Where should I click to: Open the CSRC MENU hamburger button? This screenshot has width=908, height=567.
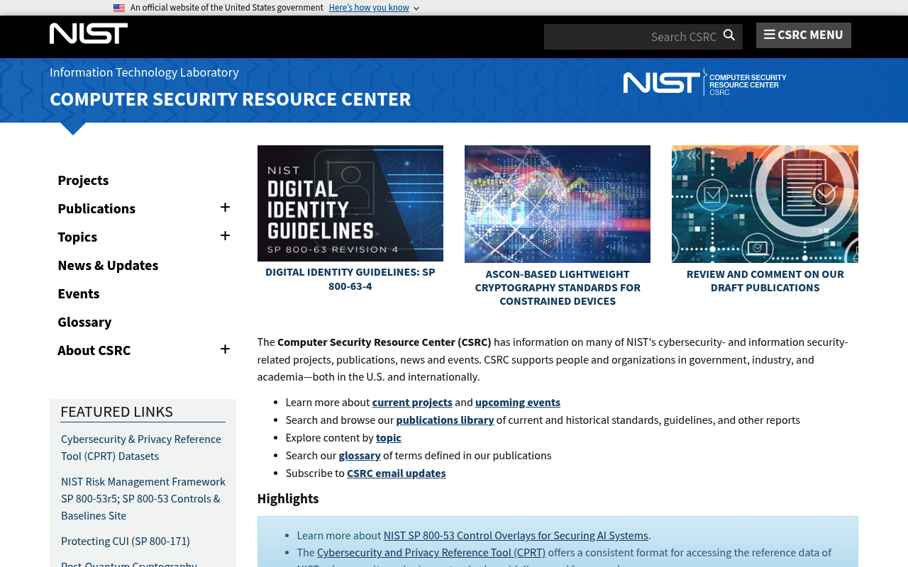804,35
